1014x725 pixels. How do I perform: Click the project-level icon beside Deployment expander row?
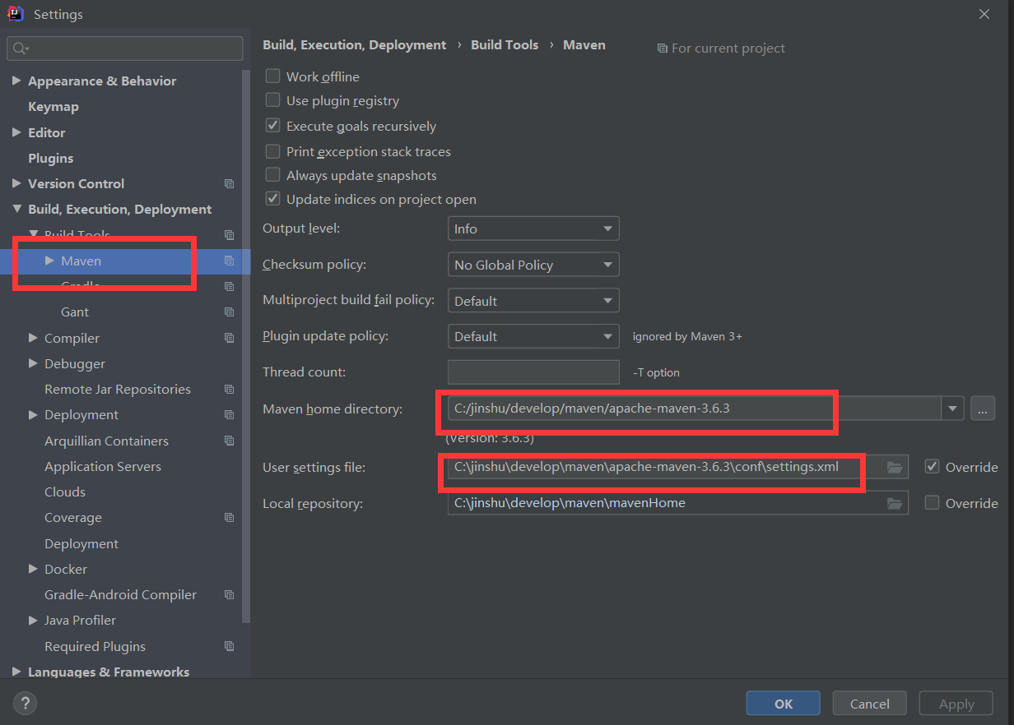click(229, 415)
